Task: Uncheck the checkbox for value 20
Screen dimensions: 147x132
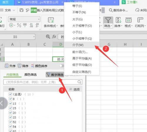Action: tap(10, 113)
